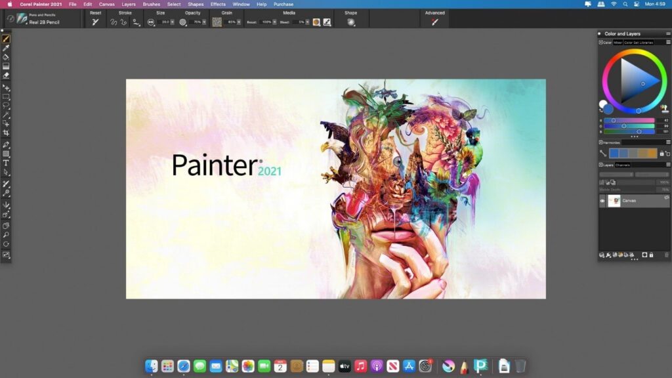
Task: Open the Window menu
Action: (241, 5)
